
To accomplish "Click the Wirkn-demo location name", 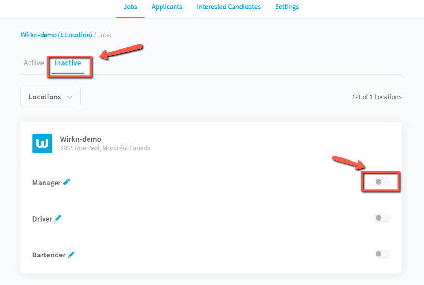I will pyautogui.click(x=81, y=139).
